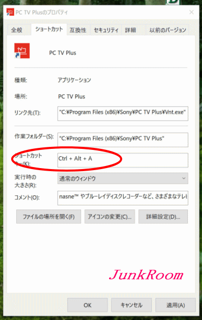The width and height of the screenshot is (202, 320).
Task: Click the PC TV Plus name beside the icon
Action: 63,53
